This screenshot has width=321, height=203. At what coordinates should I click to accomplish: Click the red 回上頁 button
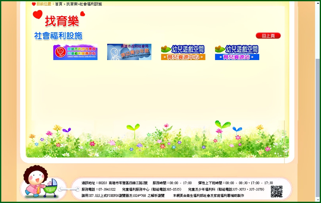pos(268,36)
